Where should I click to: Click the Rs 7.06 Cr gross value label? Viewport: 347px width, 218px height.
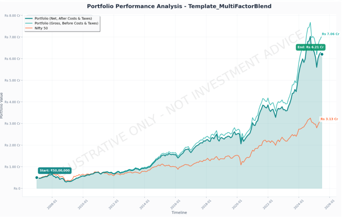[330, 34]
